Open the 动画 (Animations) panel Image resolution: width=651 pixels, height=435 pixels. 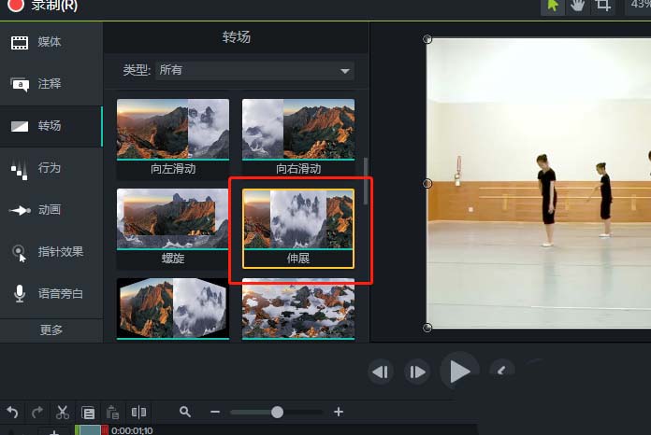tap(51, 210)
